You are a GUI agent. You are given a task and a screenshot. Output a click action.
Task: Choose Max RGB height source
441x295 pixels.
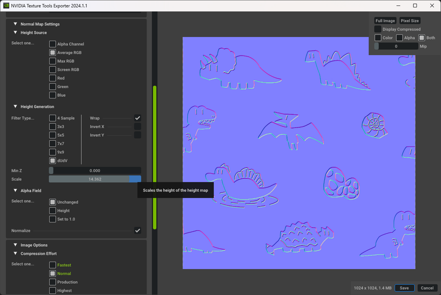53,61
